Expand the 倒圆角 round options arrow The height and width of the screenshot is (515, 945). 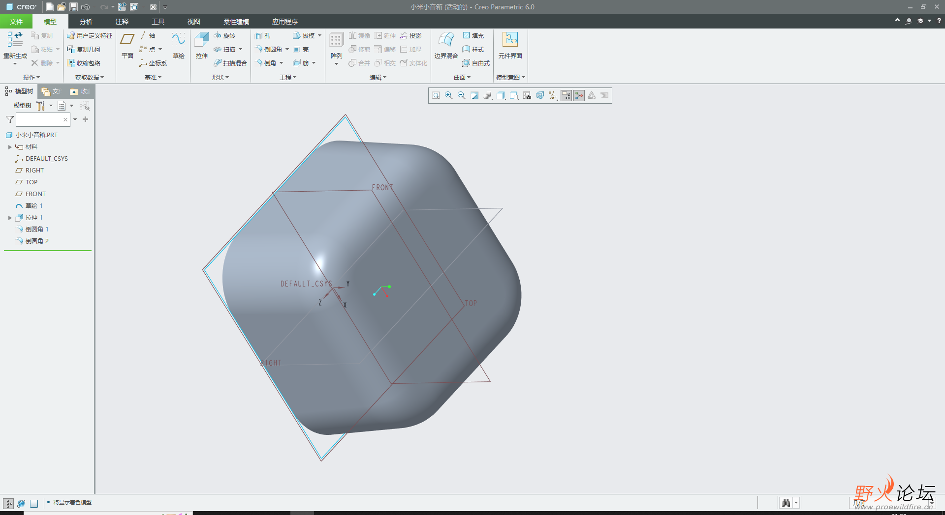[x=287, y=50]
